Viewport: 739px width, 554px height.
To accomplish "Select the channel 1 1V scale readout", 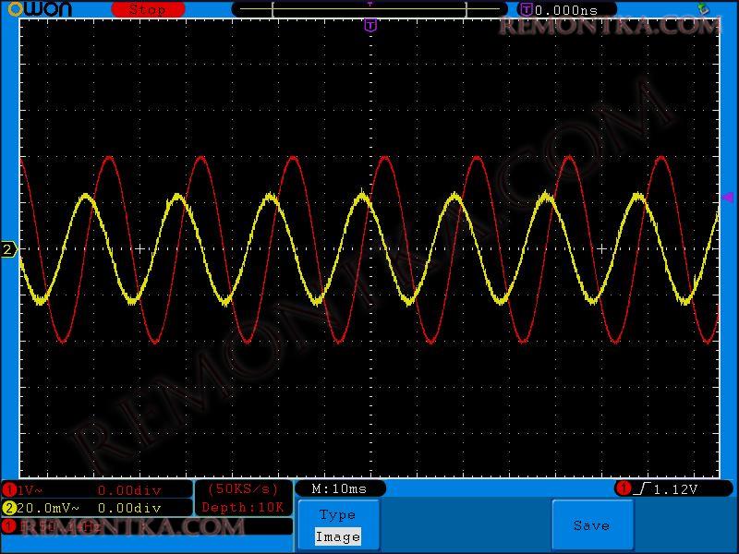I will pyautogui.click(x=28, y=489).
